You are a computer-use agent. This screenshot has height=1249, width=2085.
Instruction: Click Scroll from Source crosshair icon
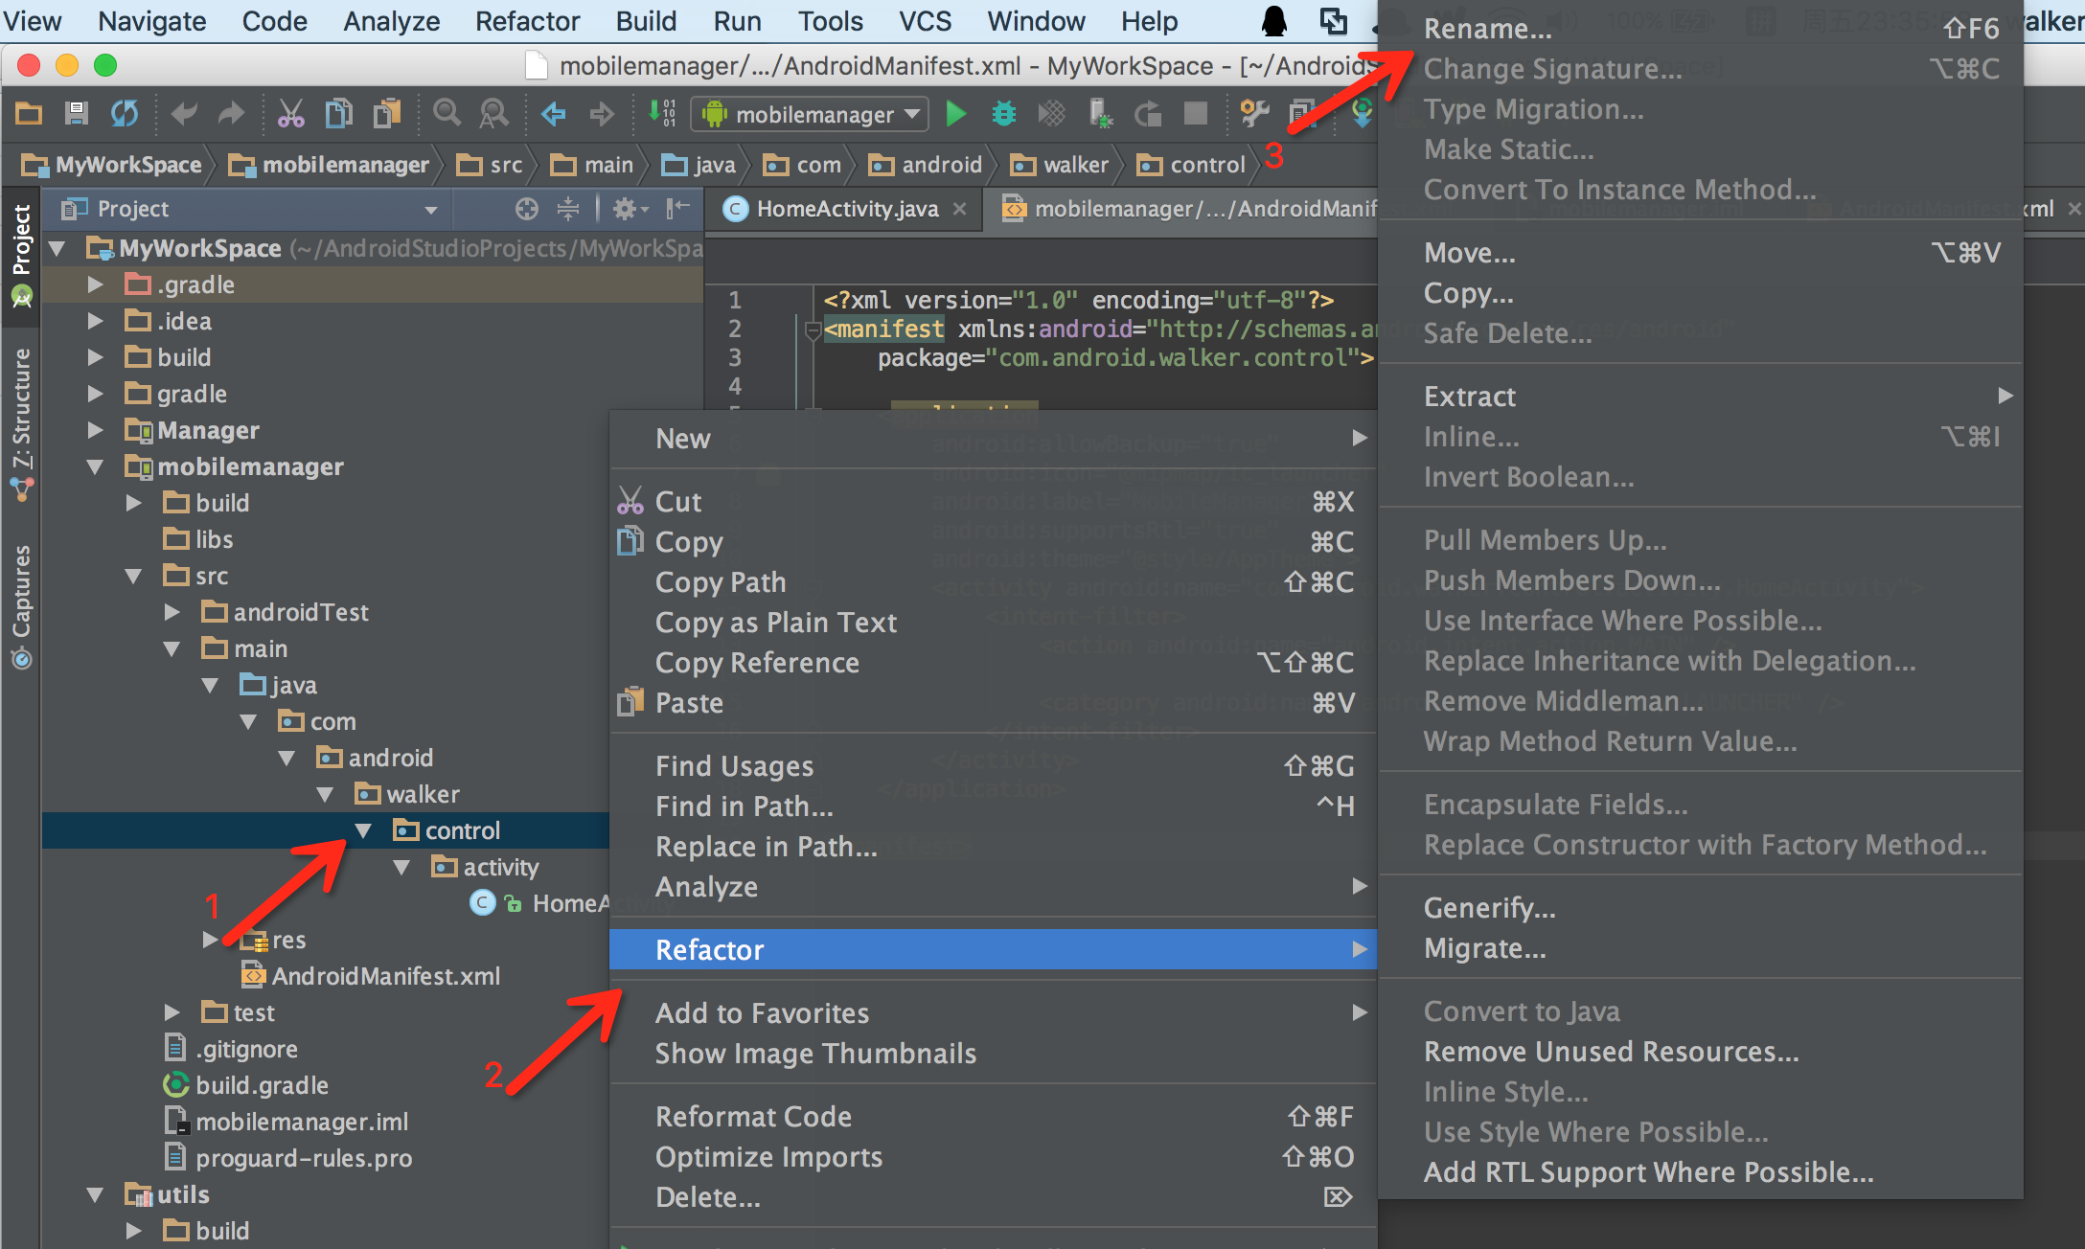527,208
